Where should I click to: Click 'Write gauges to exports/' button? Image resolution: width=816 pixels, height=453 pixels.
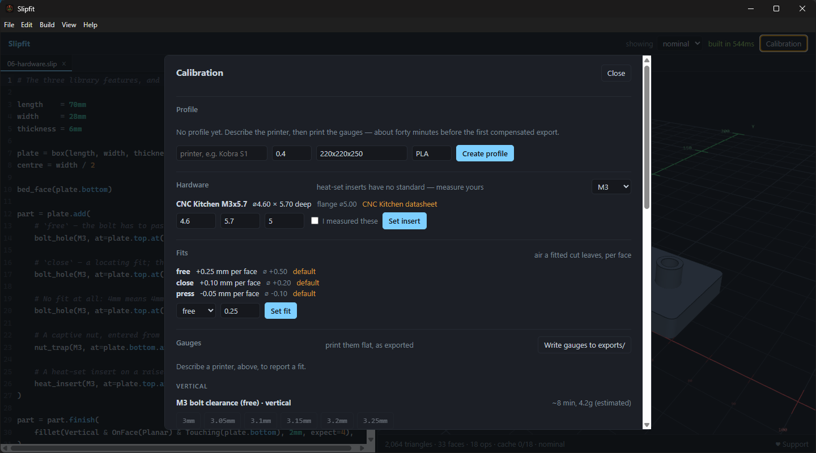[584, 345]
